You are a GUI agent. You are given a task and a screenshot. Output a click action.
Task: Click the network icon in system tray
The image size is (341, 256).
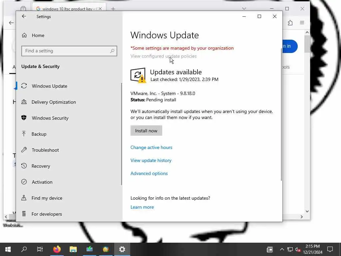[290, 249]
